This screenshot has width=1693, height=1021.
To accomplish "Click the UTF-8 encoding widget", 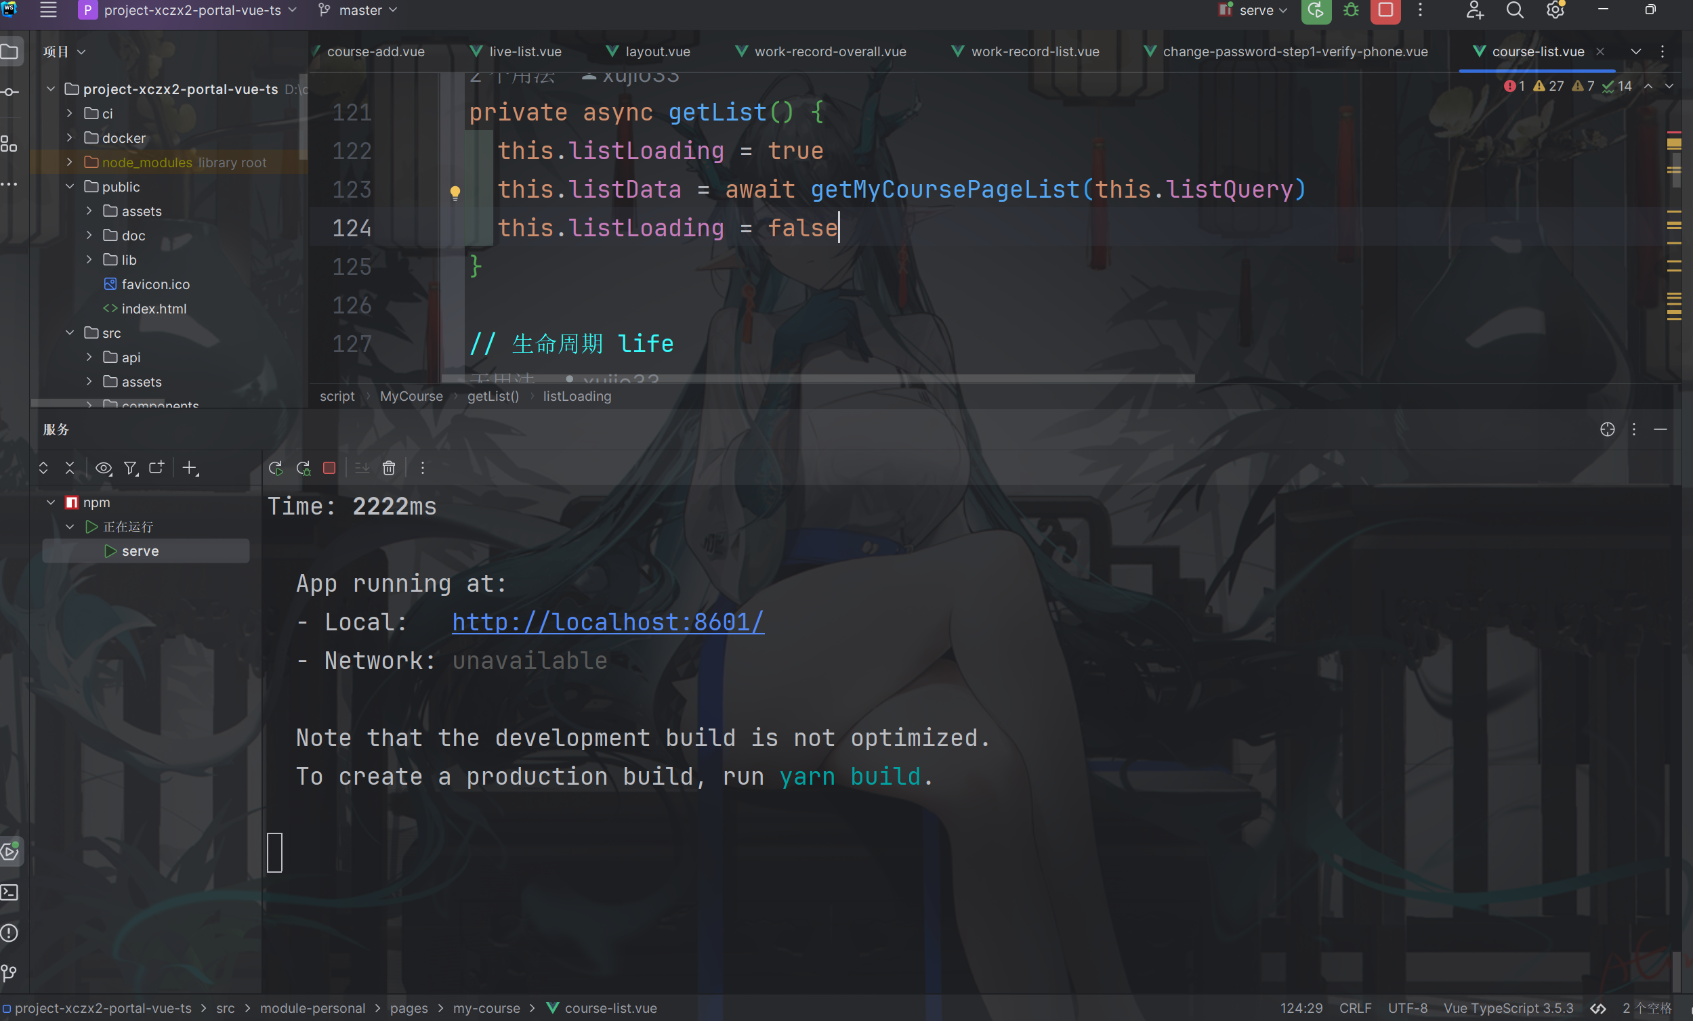I will pos(1407,1008).
